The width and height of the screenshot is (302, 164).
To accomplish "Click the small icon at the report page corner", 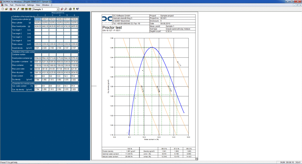I will pyautogui.click(x=197, y=159).
